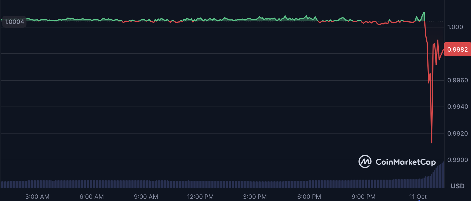Select the 9:00 PM time axis label
The image size is (471, 201).
(363, 197)
